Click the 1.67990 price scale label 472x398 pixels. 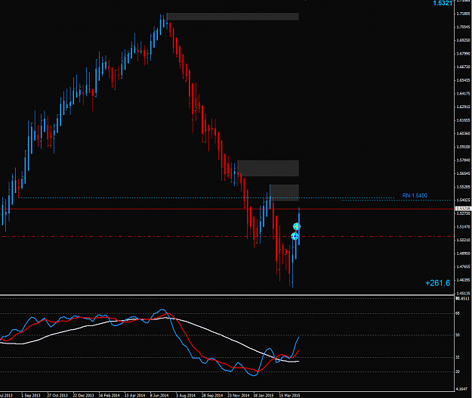pos(463,54)
